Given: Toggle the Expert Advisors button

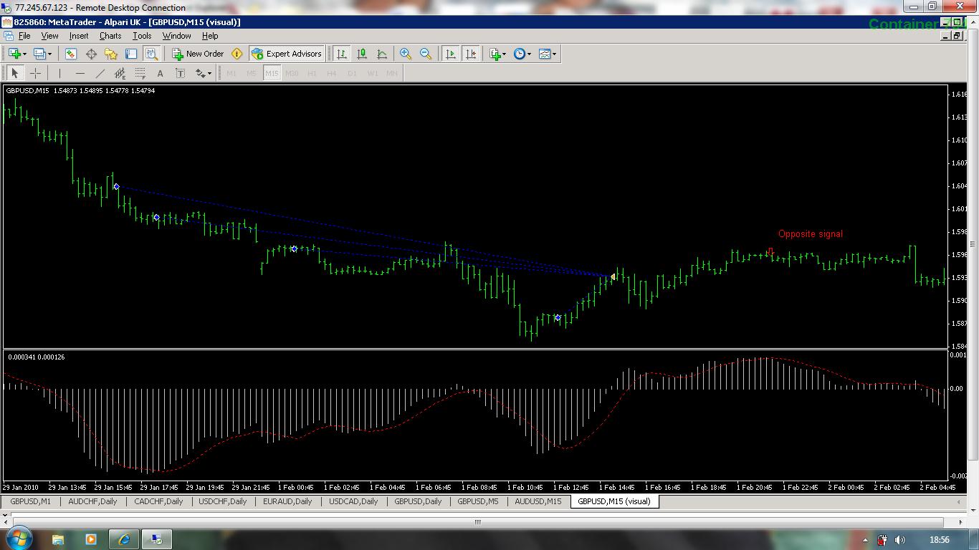Looking at the screenshot, I should coord(287,54).
